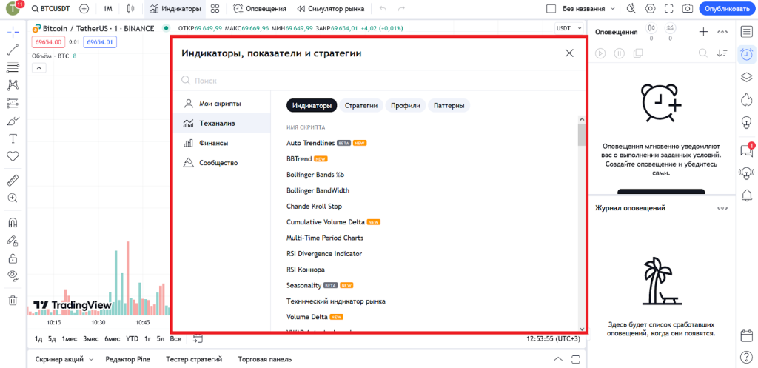
Task: Open the Журнал оповещений more menu
Action: [722, 208]
